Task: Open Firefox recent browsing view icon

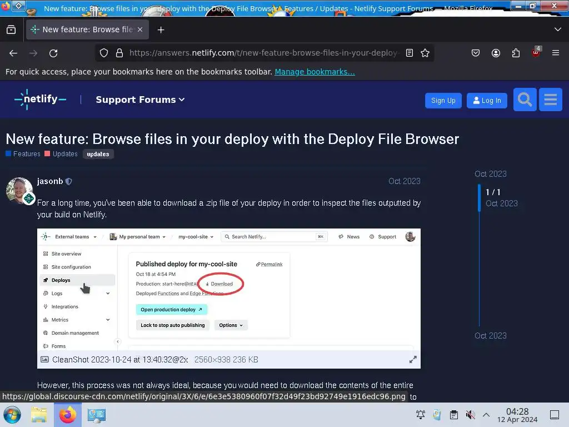Action: point(11,30)
